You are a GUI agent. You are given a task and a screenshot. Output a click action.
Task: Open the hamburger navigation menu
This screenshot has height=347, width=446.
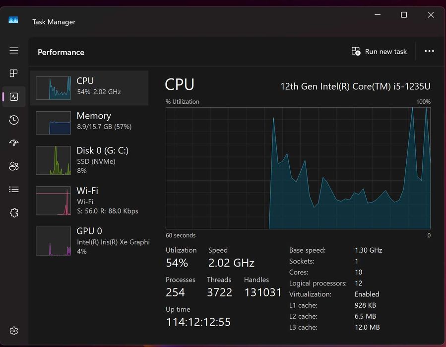click(x=14, y=51)
